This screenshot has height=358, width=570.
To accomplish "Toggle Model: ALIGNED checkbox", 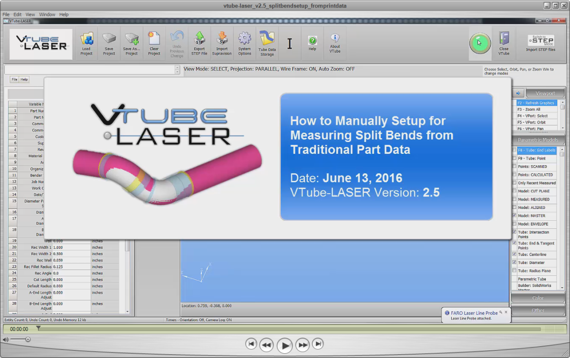I will [x=514, y=207].
